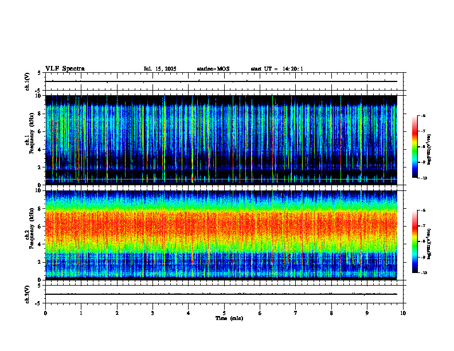Click the time axis end label "10"

click(403, 313)
